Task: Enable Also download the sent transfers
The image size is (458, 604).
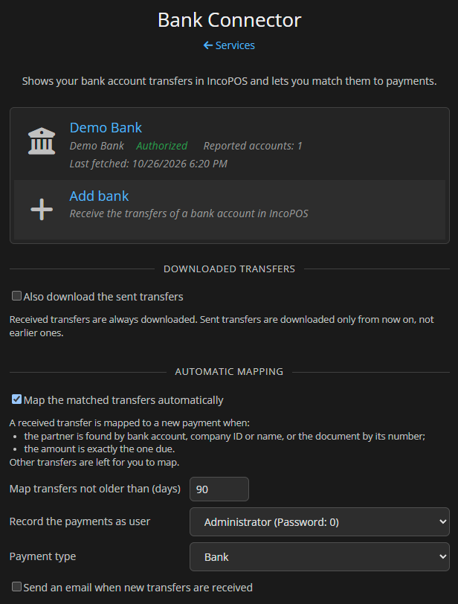Action: 16,296
